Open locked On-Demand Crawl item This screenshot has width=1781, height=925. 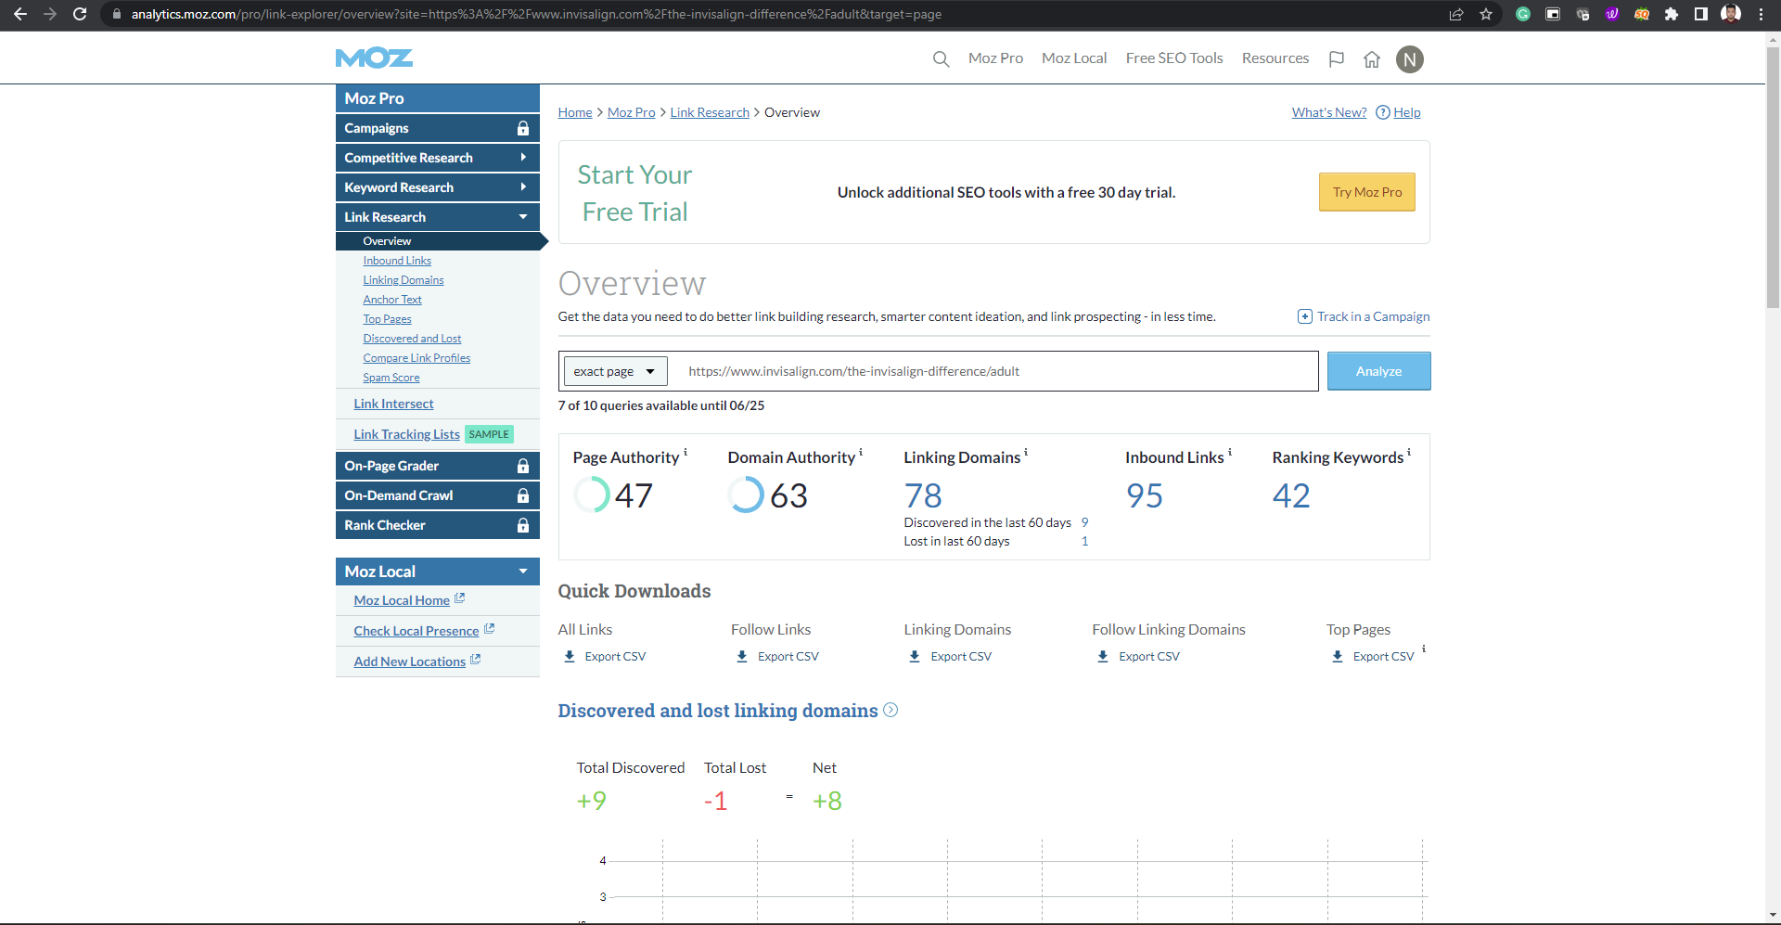pos(437,495)
